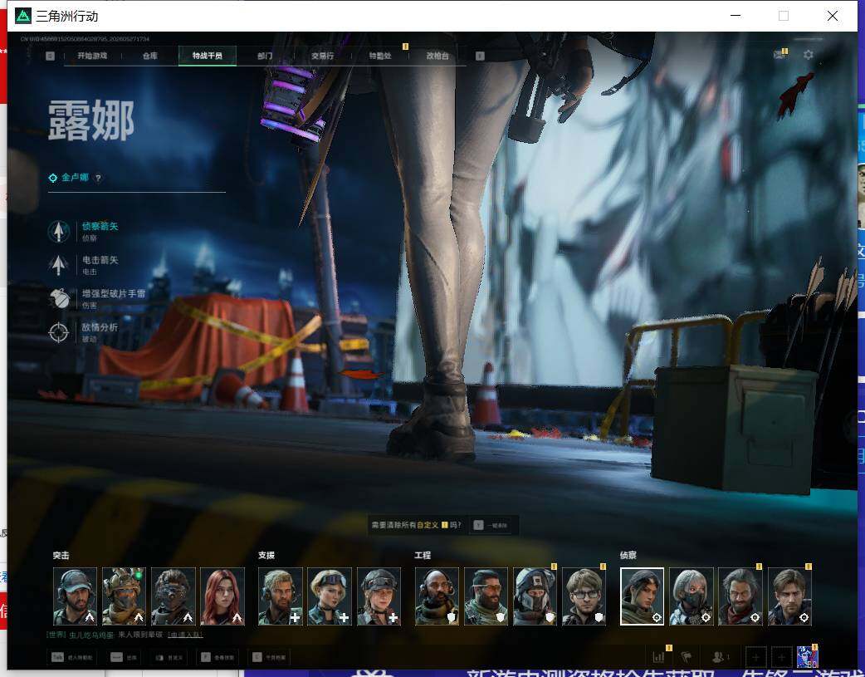Image resolution: width=865 pixels, height=677 pixels.
Task: Select grey-bearded recon operator with red scarf
Action: click(x=740, y=596)
